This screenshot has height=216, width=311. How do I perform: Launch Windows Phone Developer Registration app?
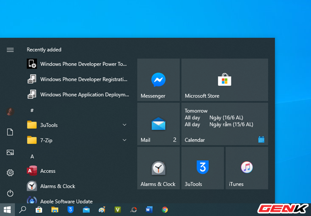pyautogui.click(x=78, y=79)
